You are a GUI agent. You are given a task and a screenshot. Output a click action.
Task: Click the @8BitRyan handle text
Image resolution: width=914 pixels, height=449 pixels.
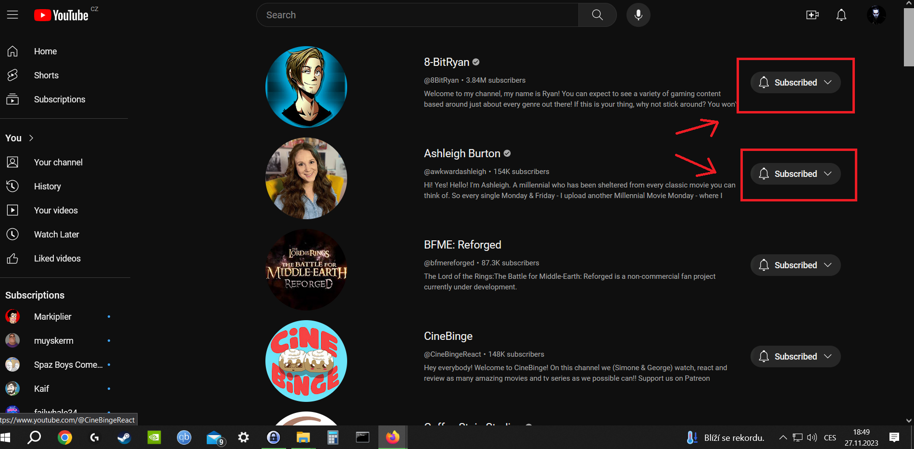[441, 80]
